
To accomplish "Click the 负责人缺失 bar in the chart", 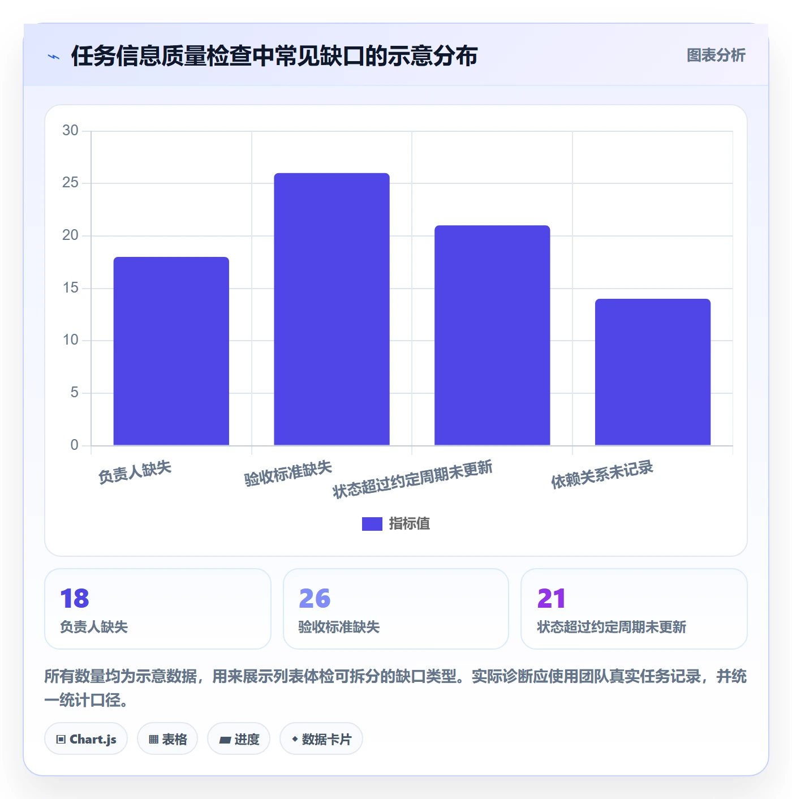I will 171,351.
